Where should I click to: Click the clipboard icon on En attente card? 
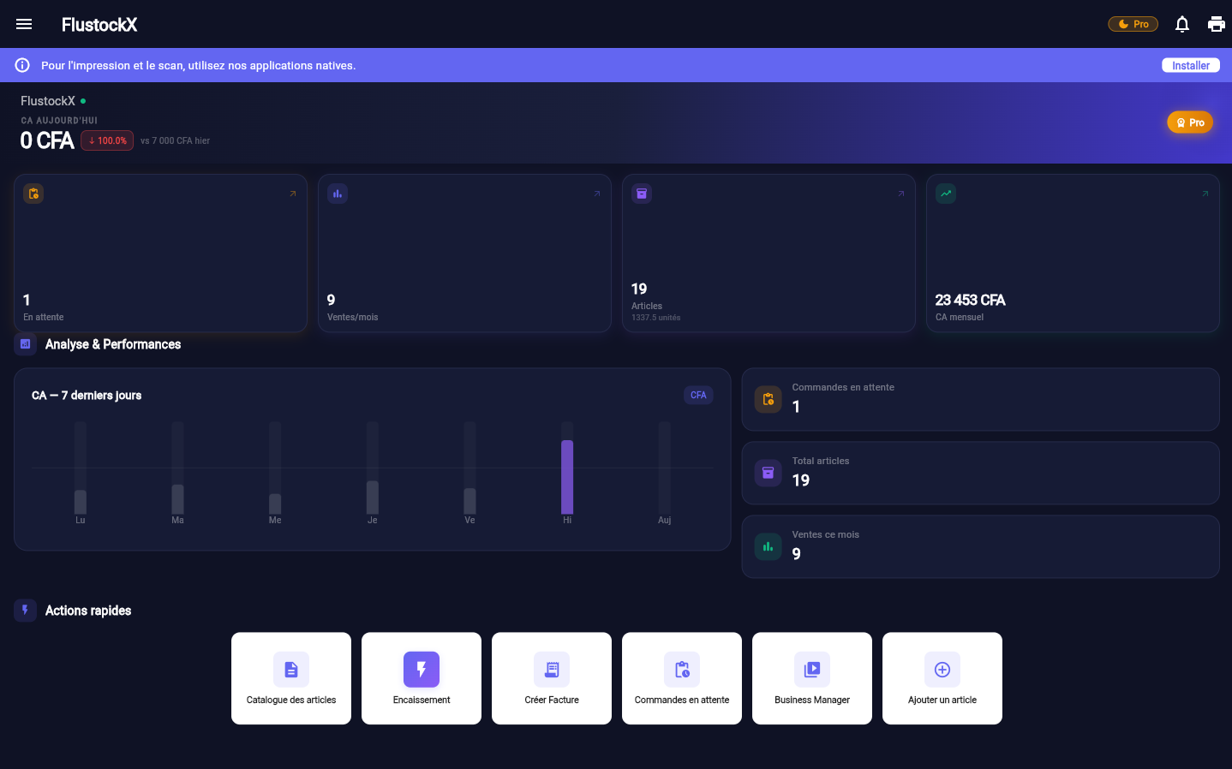click(x=33, y=194)
